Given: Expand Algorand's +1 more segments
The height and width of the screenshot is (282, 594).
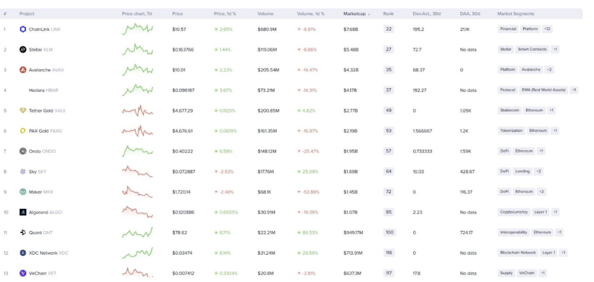Looking at the screenshot, I should [x=555, y=212].
